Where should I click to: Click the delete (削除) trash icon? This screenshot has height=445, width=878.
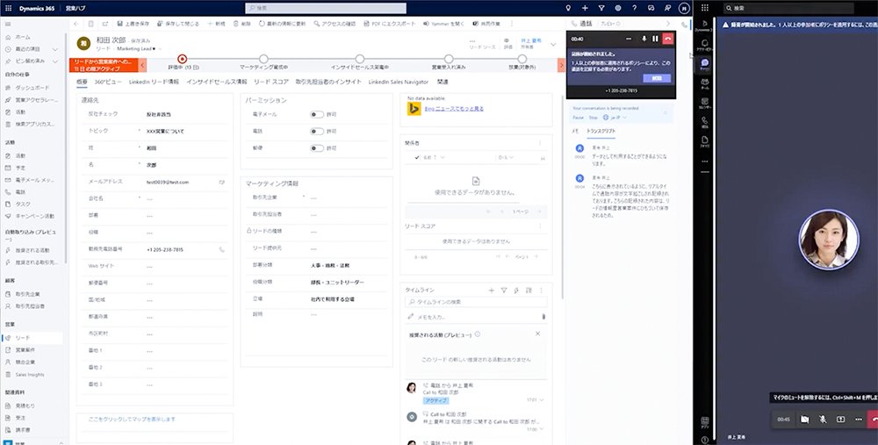(234, 24)
